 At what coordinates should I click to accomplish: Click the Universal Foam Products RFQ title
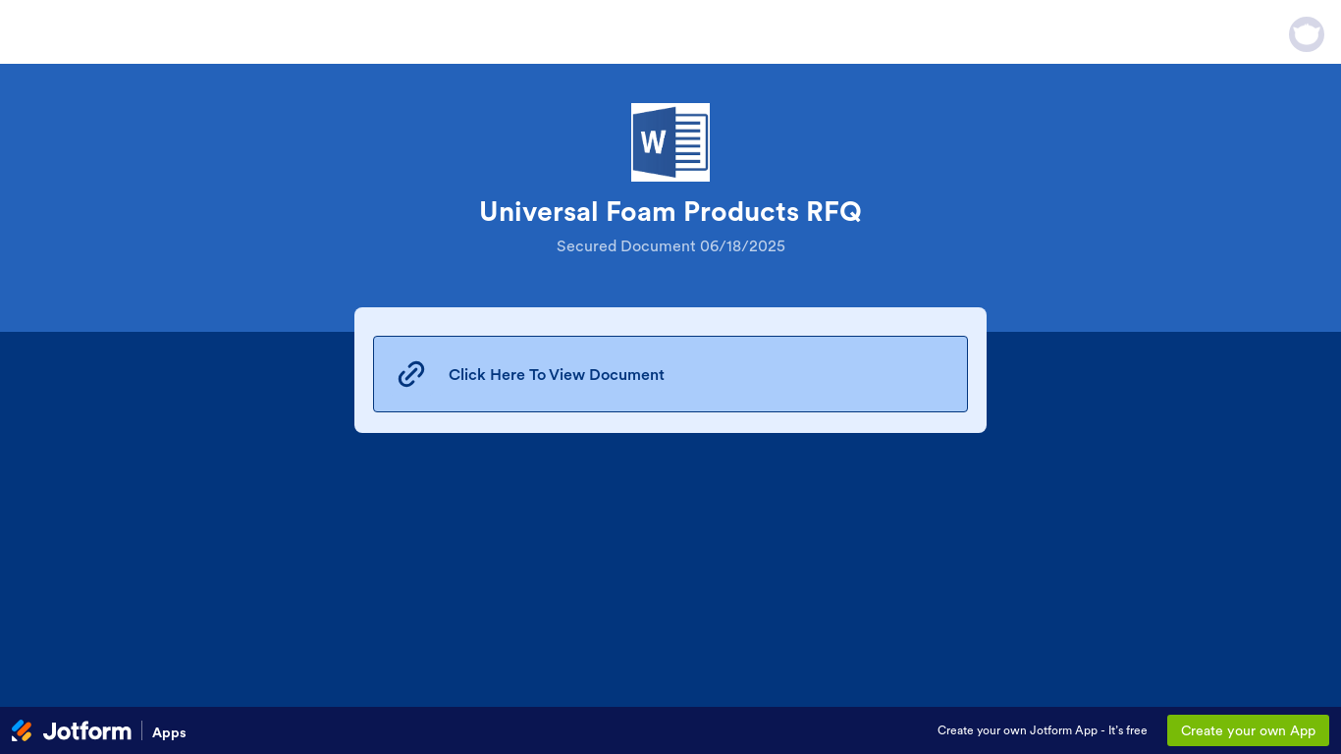tap(670, 211)
